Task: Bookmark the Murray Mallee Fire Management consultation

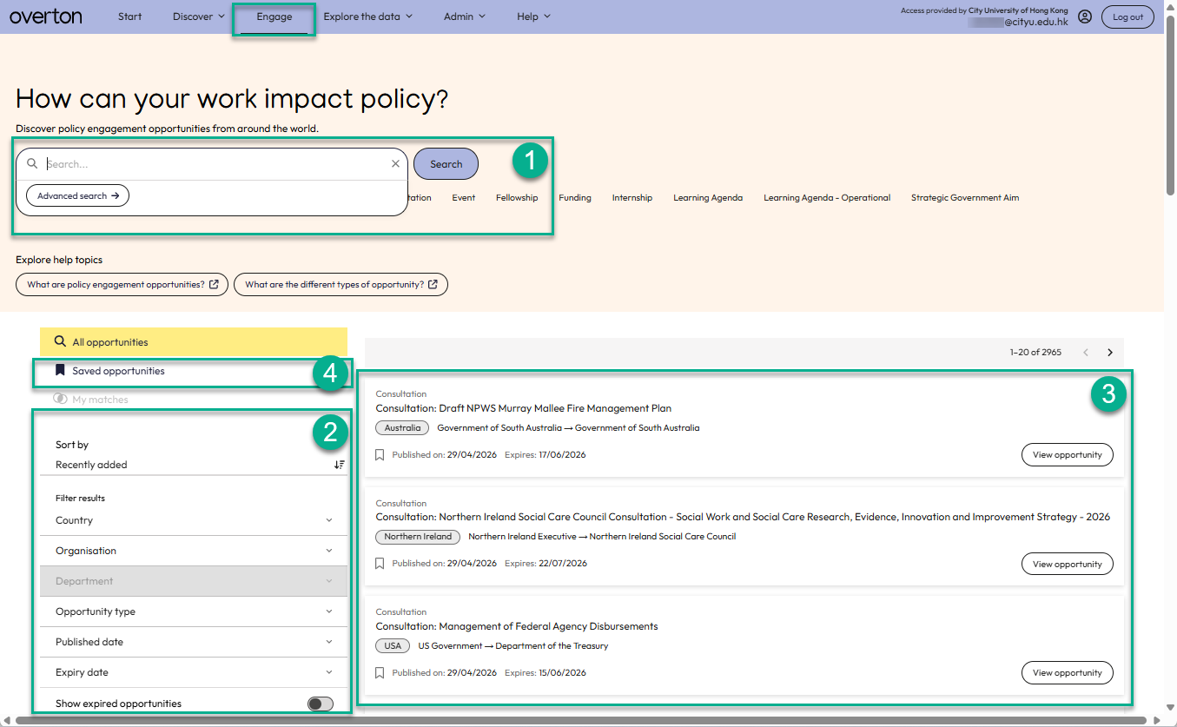Action: pyautogui.click(x=380, y=454)
